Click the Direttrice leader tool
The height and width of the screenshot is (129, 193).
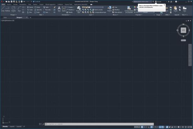[70, 10]
